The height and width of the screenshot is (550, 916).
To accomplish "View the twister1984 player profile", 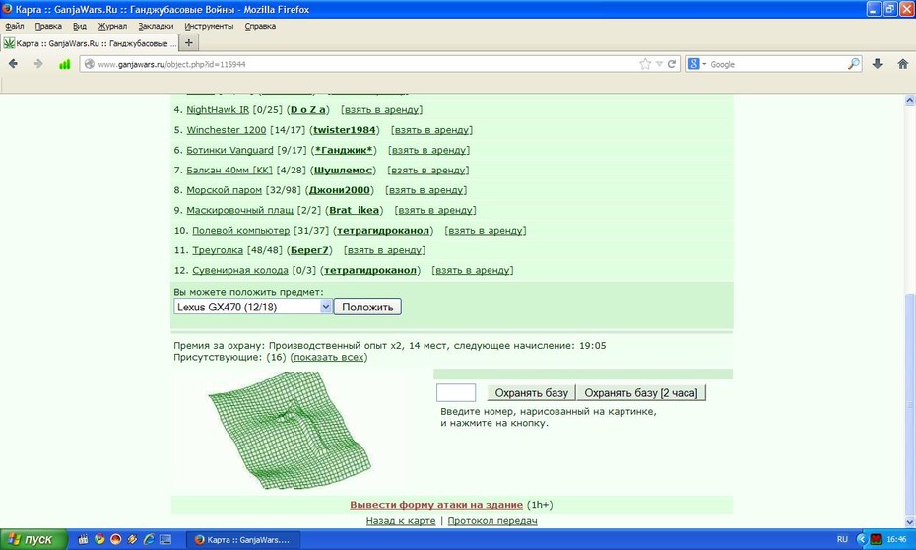I will 345,130.
